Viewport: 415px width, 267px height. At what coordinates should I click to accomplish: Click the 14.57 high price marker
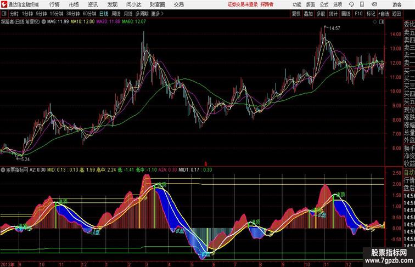tap(334, 28)
